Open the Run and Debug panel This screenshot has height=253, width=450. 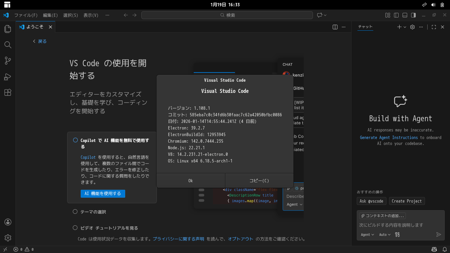[x=8, y=76]
